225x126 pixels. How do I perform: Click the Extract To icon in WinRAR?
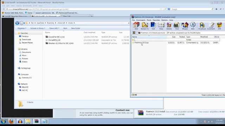pyautogui.click(x=144, y=26)
